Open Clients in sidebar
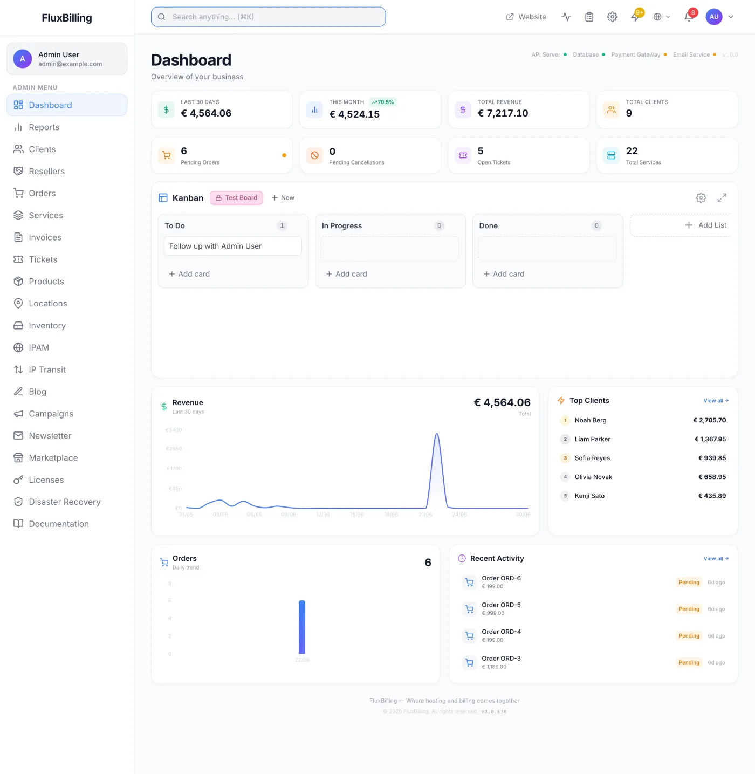 click(x=67, y=149)
